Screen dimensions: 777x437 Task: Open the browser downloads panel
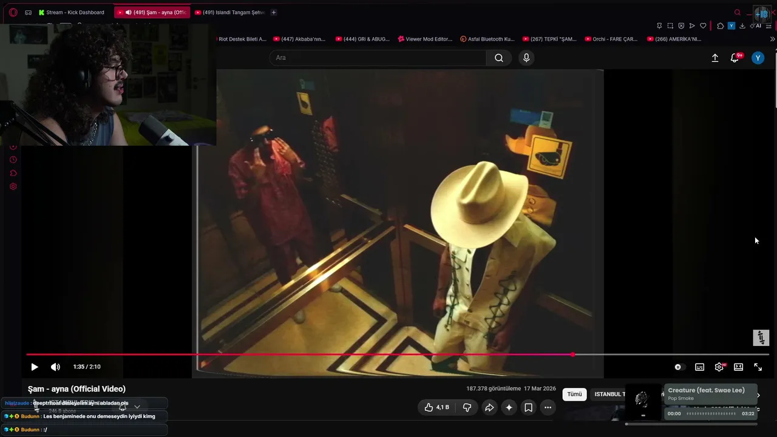click(742, 25)
